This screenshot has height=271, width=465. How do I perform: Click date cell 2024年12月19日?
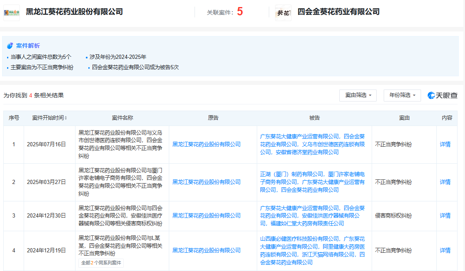pyautogui.click(x=46, y=250)
